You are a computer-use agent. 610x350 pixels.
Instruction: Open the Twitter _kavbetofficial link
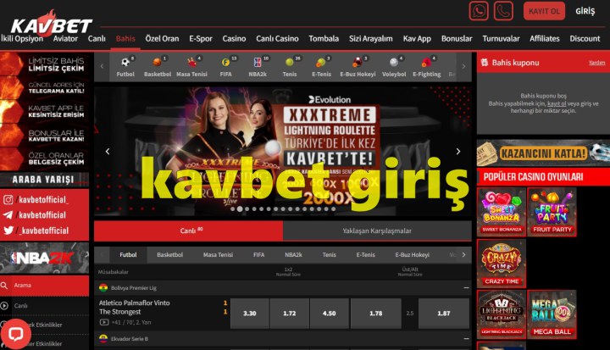point(36,231)
